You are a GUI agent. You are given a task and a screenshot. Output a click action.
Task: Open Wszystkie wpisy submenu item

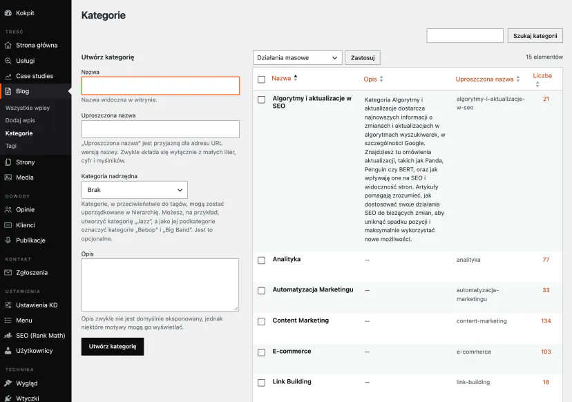pyautogui.click(x=28, y=108)
